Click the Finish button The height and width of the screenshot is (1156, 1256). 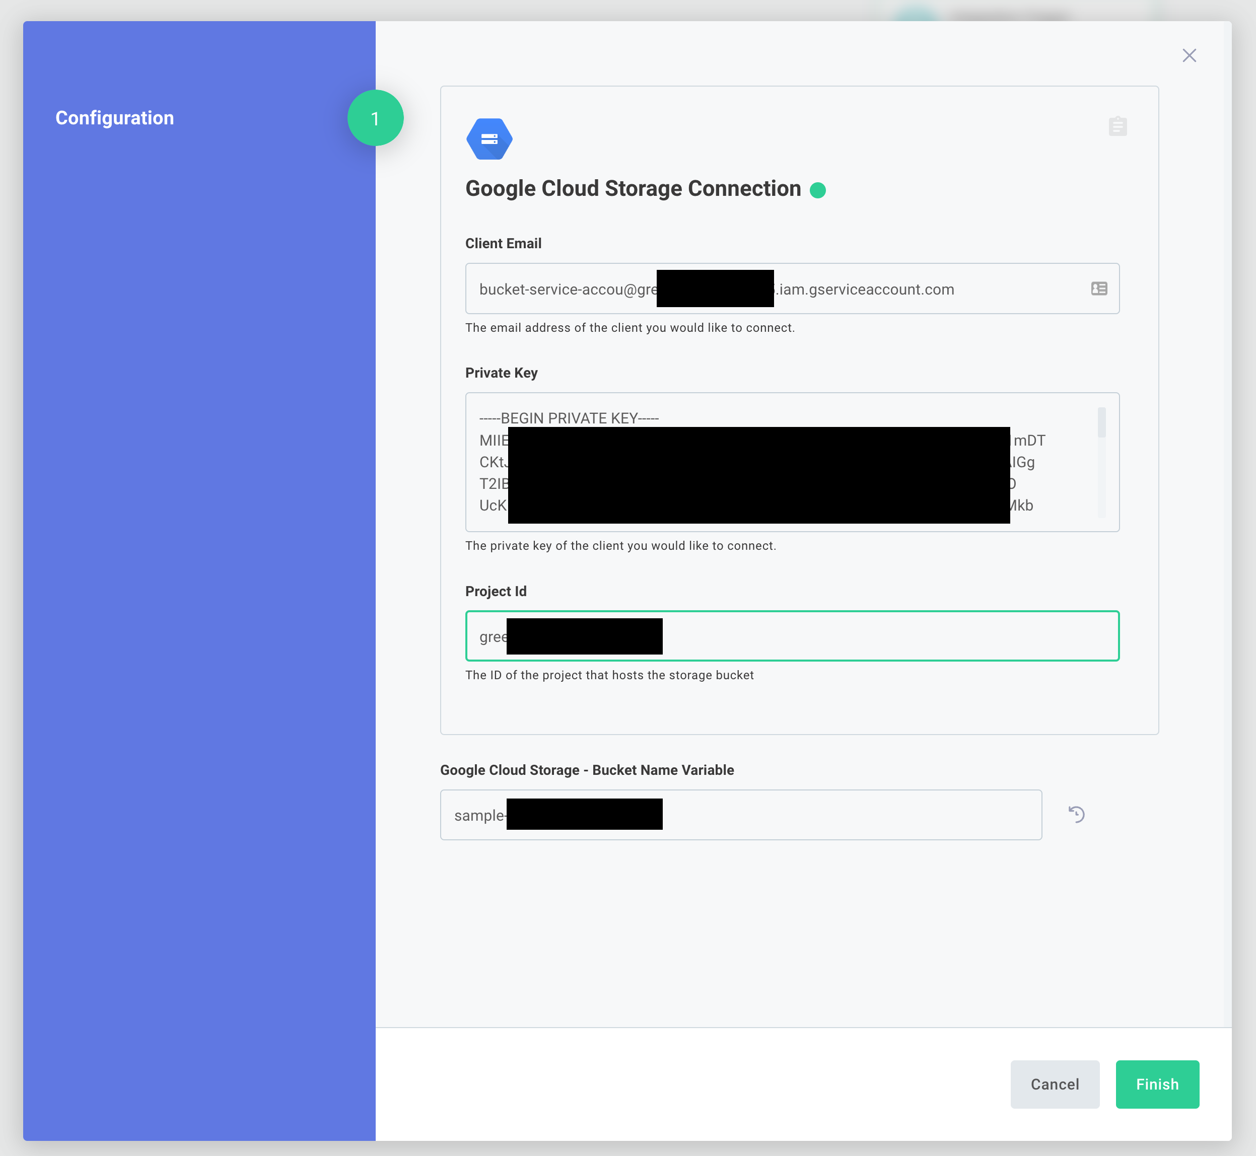[1157, 1084]
